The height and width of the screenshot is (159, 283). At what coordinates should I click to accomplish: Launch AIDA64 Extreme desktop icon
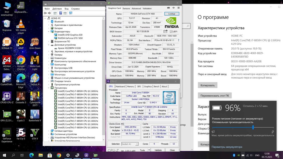click(7, 63)
